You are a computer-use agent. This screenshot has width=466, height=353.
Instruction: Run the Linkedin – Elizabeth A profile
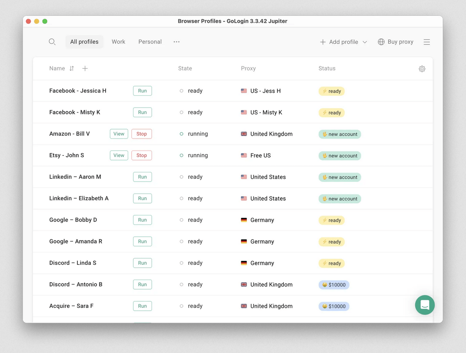142,199
